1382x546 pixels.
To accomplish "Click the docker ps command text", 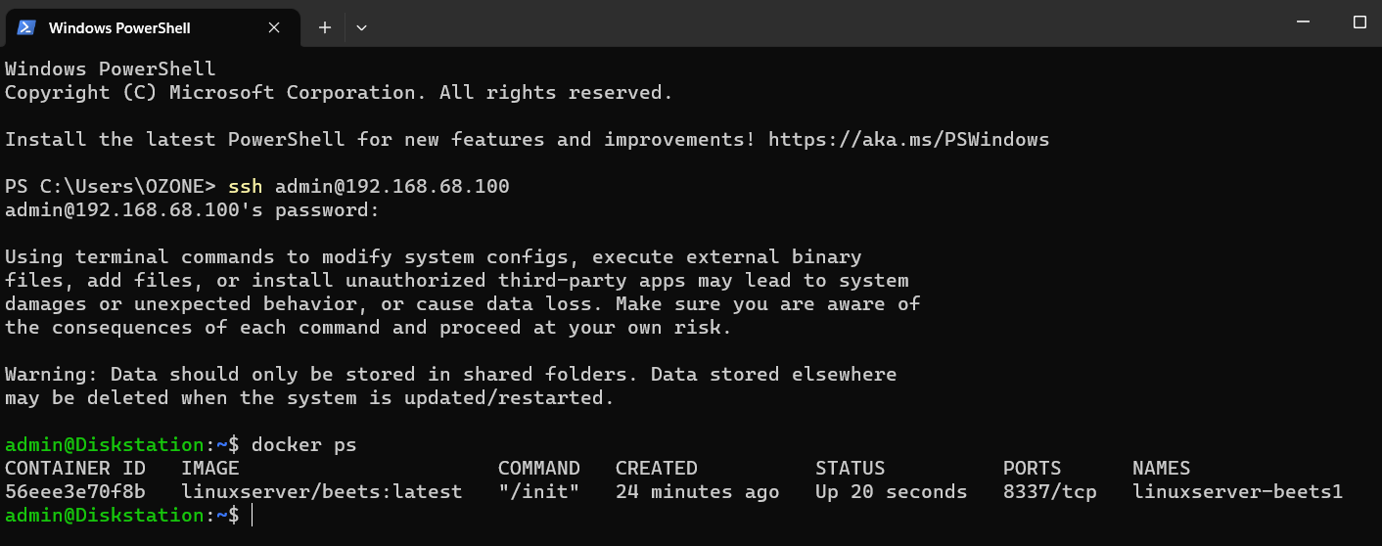I will 304,444.
